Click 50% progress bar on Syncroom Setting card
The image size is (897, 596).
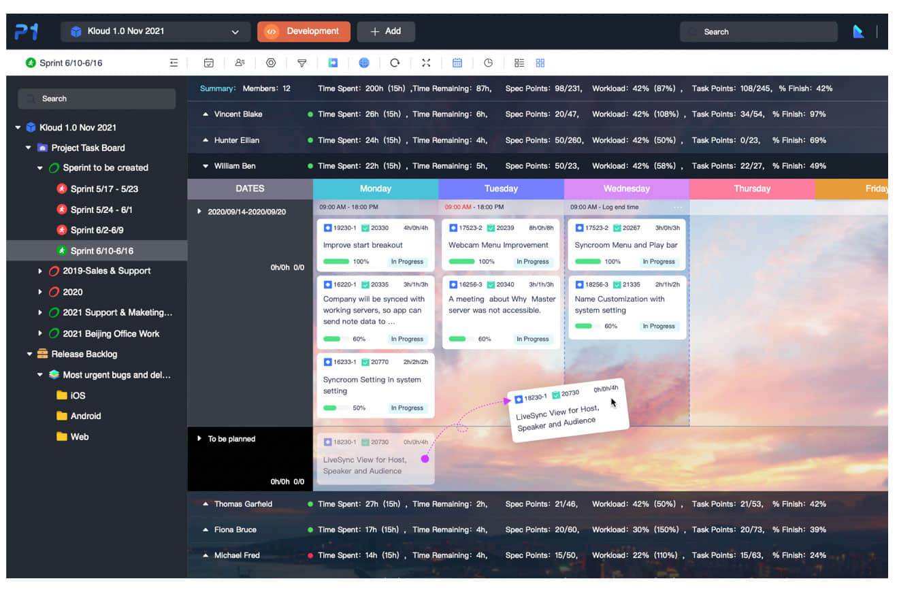336,408
